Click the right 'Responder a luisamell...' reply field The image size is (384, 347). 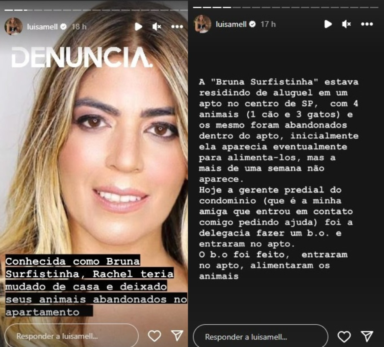pos(260,337)
